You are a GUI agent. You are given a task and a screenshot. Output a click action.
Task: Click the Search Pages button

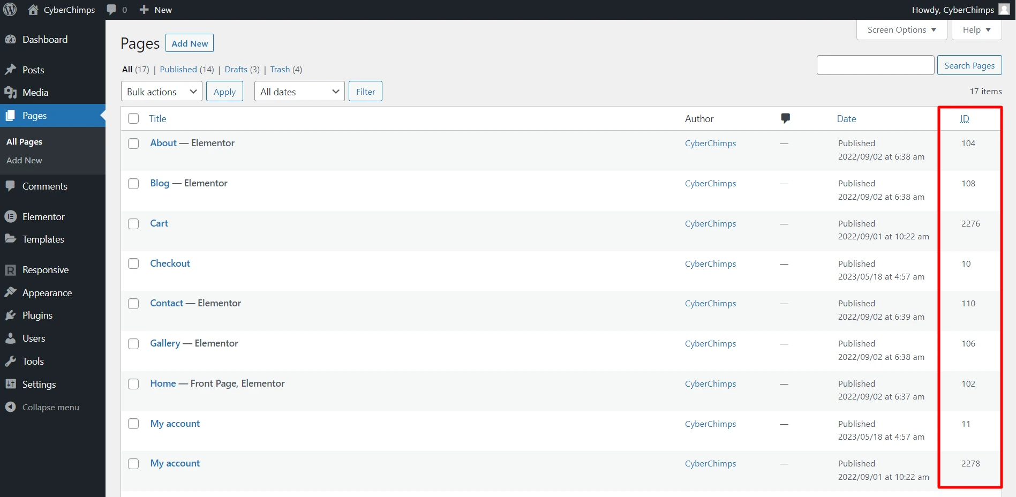point(969,65)
